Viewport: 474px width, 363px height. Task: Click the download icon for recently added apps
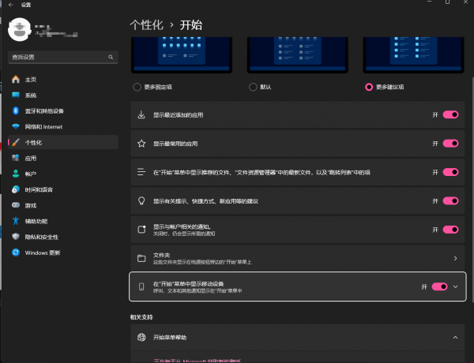coord(141,114)
